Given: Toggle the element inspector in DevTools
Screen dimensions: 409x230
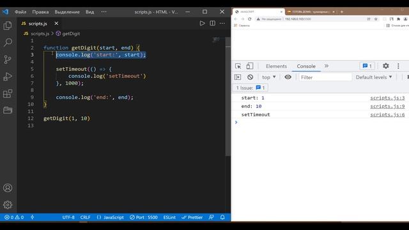Looking at the screenshot, I should coord(238,66).
